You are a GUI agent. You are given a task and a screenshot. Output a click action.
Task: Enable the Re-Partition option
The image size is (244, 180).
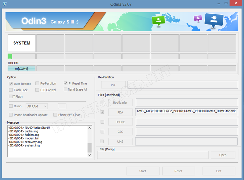point(37,84)
